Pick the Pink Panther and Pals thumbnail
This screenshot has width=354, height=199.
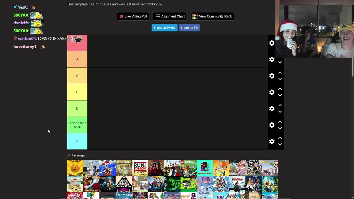point(205,184)
